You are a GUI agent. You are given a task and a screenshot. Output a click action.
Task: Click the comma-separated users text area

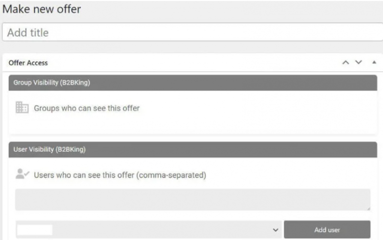coord(192,199)
